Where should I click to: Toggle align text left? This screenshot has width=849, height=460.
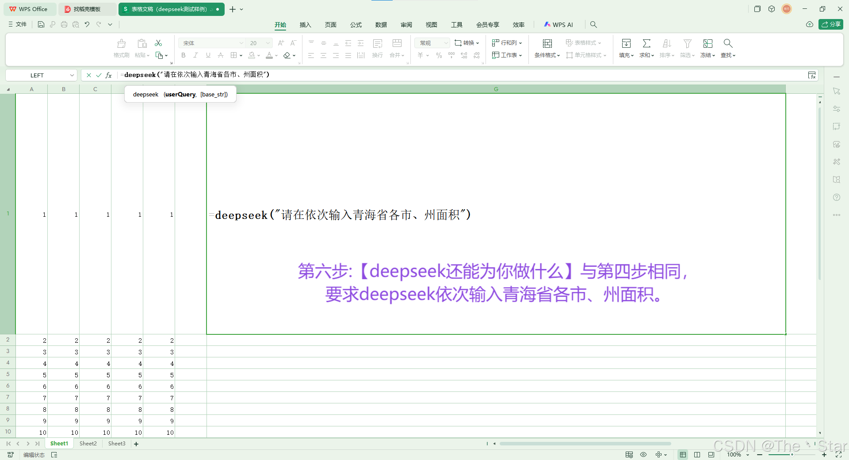click(311, 55)
